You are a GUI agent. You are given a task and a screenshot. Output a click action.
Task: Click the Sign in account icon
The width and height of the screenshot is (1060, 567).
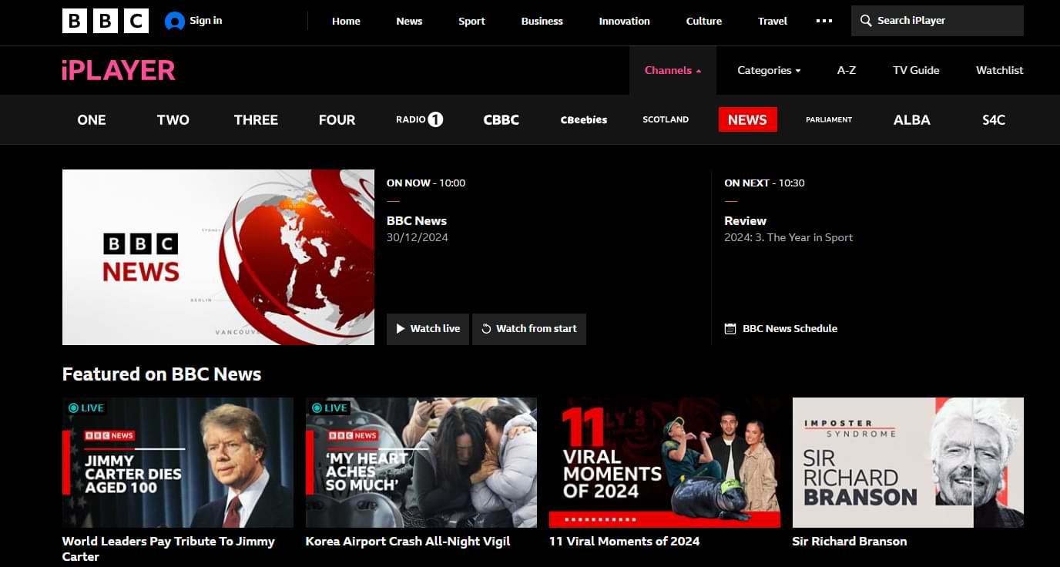click(x=175, y=21)
